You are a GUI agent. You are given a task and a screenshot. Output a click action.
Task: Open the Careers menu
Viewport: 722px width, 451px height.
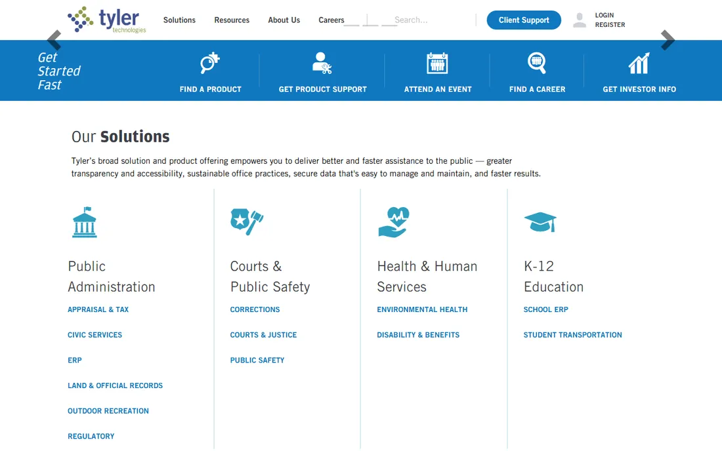click(331, 20)
